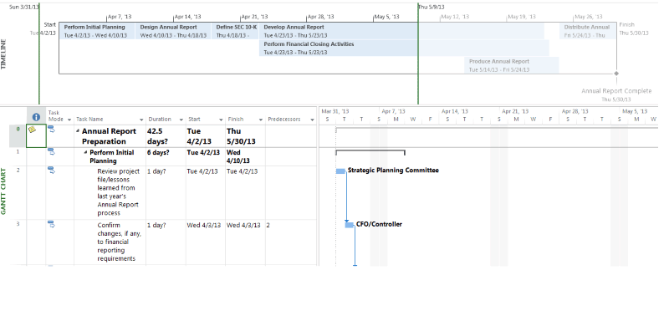Click the 'Confirm changes, if any' task name

[119, 242]
